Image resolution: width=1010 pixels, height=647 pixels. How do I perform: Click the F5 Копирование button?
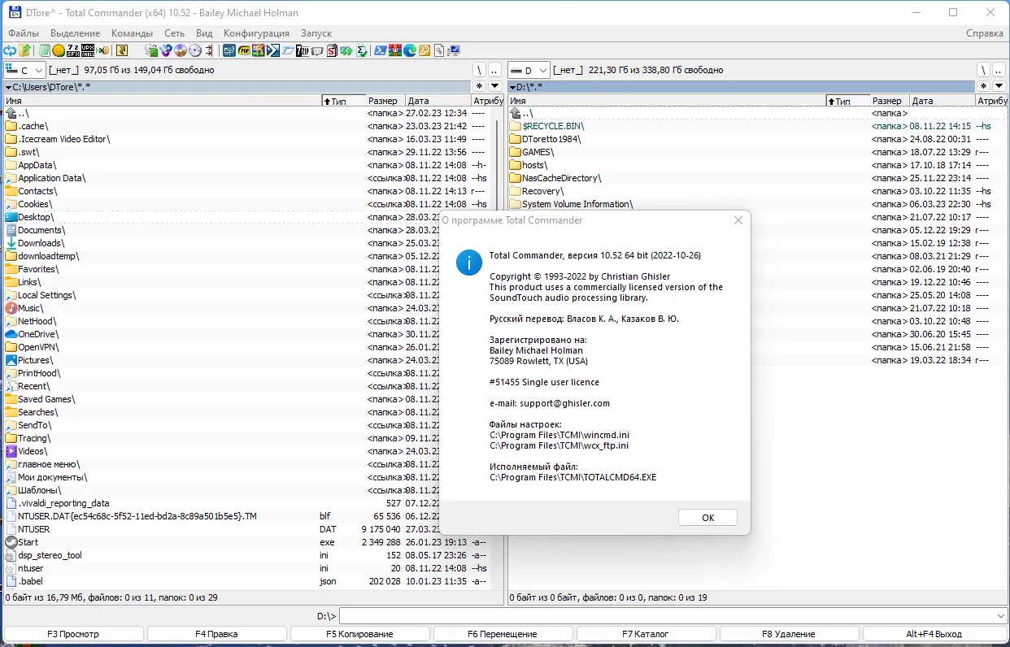tap(359, 634)
